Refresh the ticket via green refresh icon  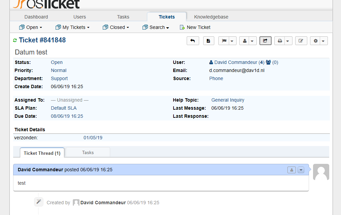[x=15, y=40]
